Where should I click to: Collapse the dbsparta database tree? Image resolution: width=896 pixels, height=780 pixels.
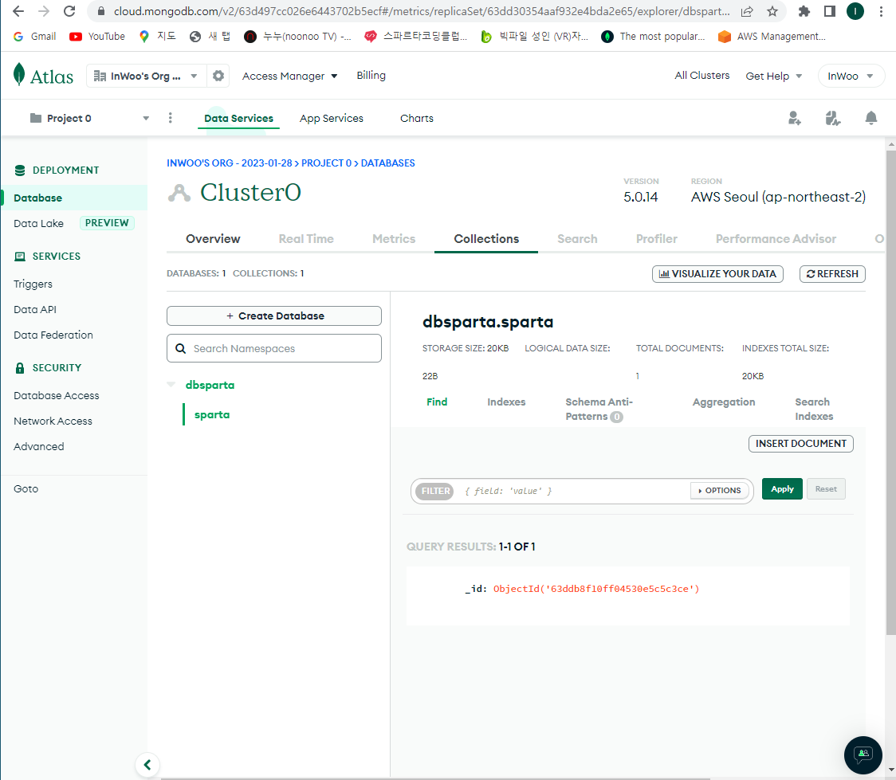[x=171, y=384]
